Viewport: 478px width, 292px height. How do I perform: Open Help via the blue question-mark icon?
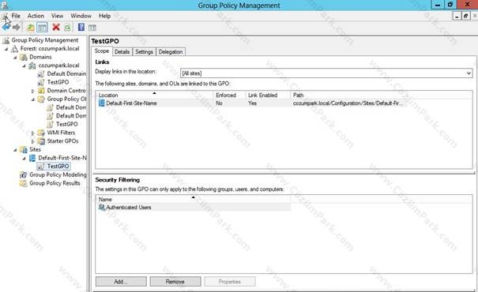[81, 27]
